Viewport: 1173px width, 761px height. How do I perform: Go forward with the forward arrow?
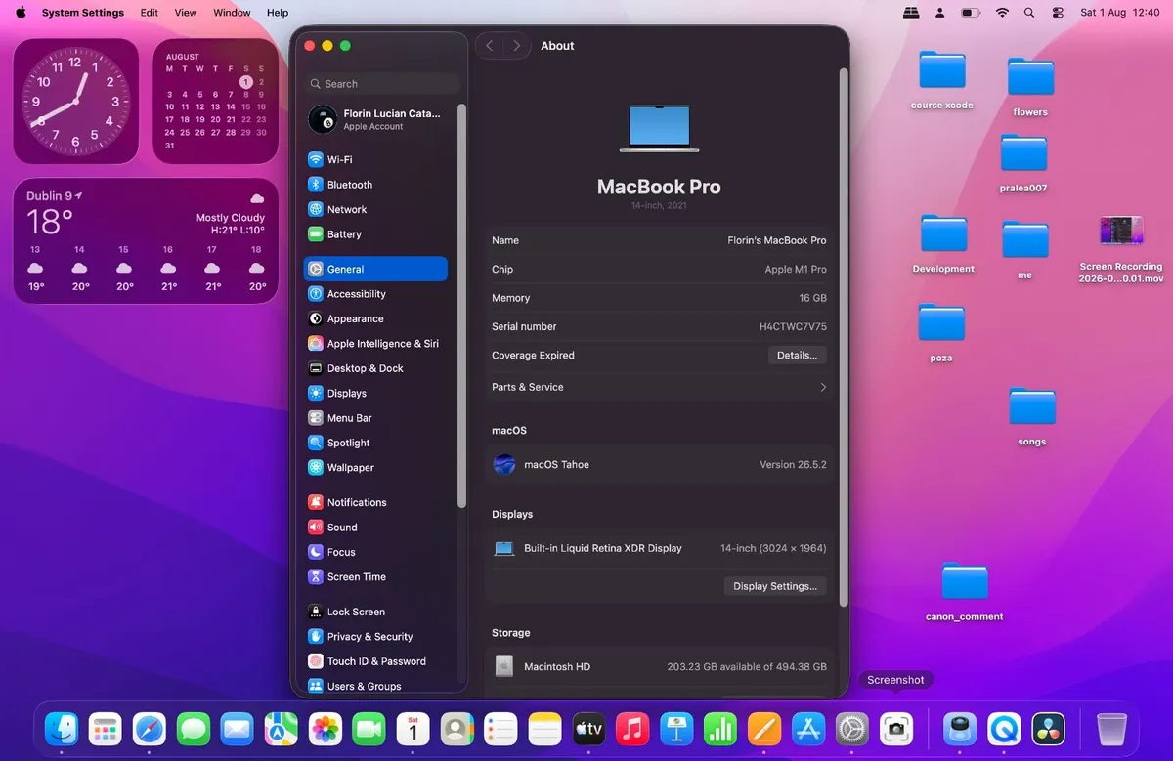(x=516, y=46)
